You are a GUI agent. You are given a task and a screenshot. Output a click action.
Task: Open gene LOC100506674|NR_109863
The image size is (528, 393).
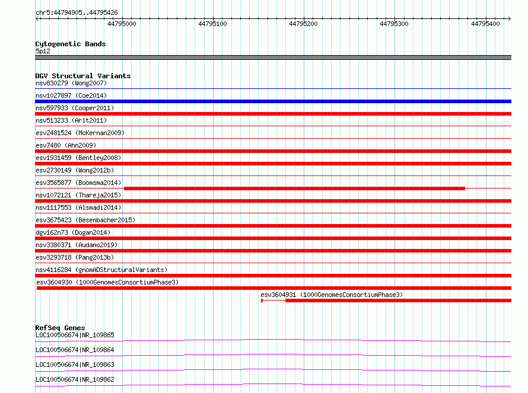pyautogui.click(x=75, y=365)
